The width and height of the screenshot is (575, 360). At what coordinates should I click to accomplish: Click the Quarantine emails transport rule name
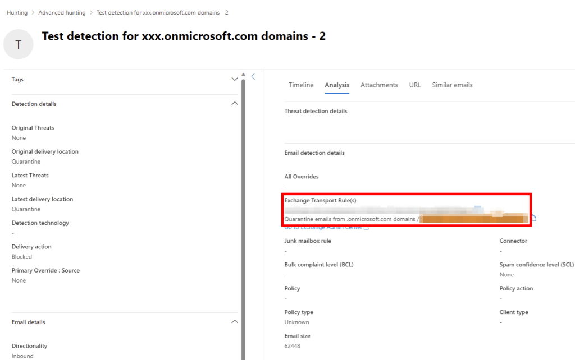coord(349,219)
